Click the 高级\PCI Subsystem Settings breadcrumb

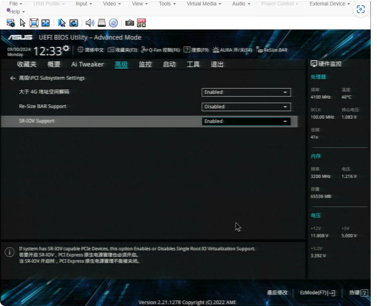52,78
